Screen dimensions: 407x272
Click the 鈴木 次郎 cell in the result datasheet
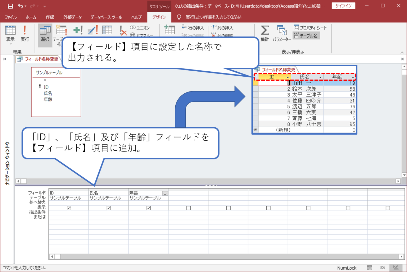[307, 89]
